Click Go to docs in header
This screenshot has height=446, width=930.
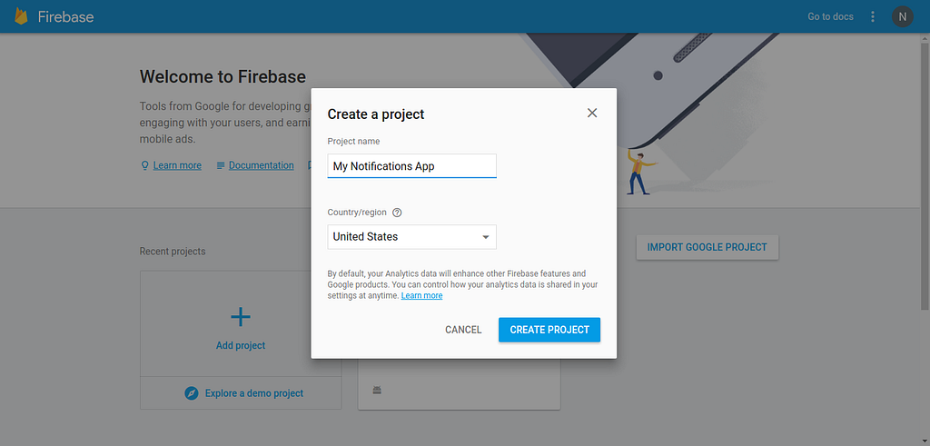point(830,16)
